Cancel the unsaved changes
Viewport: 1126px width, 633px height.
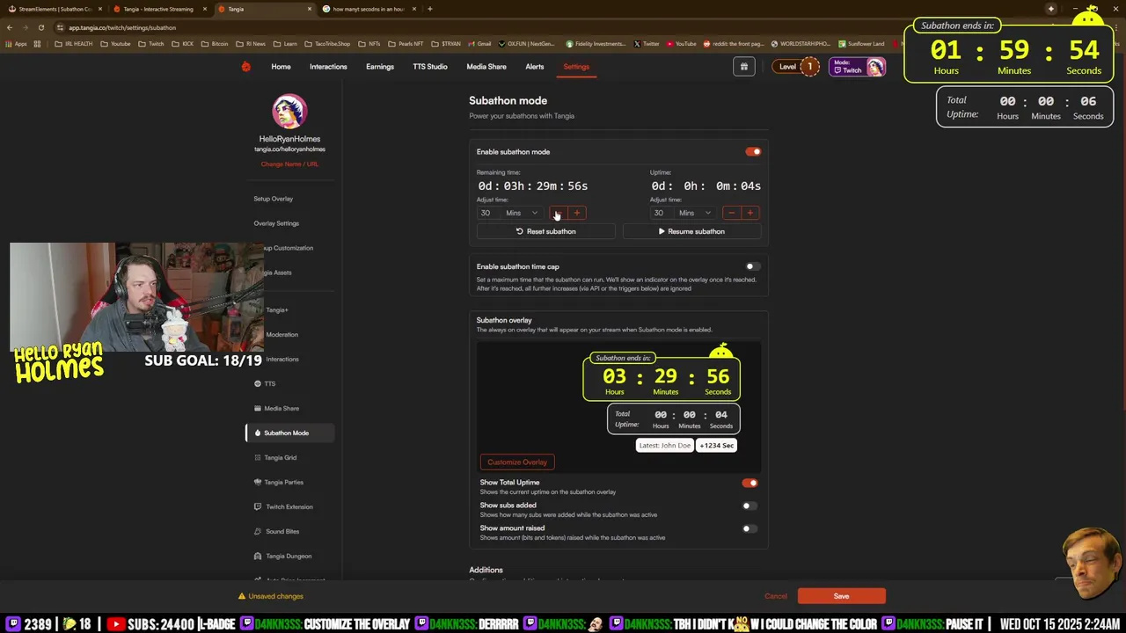776,596
